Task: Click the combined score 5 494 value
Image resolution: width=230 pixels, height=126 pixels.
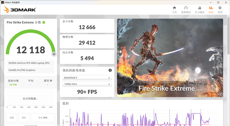Action: pos(87,58)
